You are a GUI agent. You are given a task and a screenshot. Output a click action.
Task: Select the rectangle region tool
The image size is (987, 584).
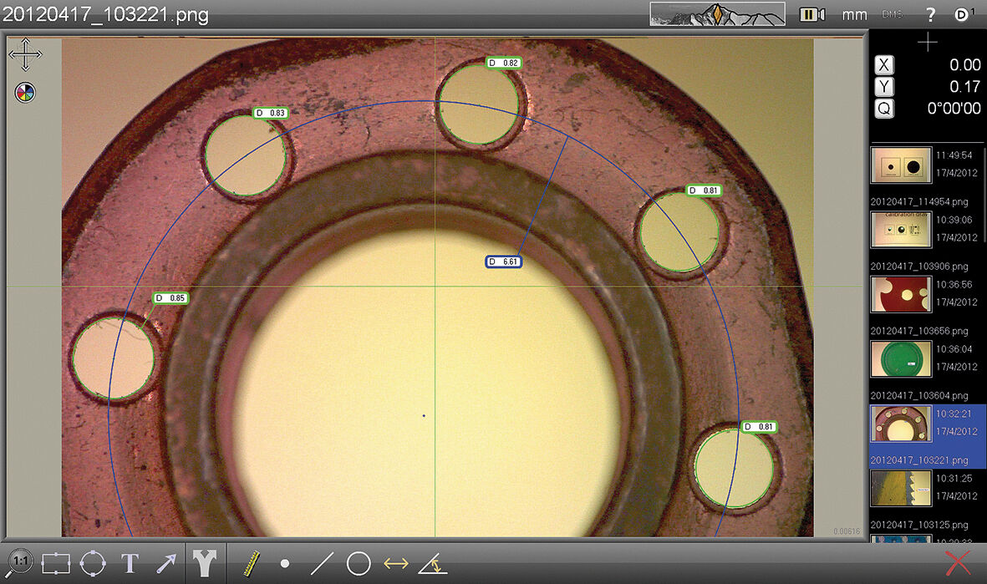tap(55, 563)
